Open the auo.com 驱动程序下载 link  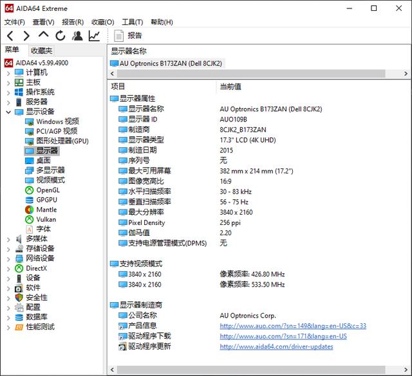coord(283,336)
